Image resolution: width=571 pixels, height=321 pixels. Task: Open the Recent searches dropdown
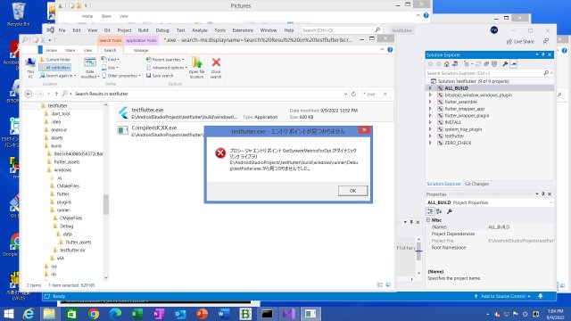coord(165,60)
